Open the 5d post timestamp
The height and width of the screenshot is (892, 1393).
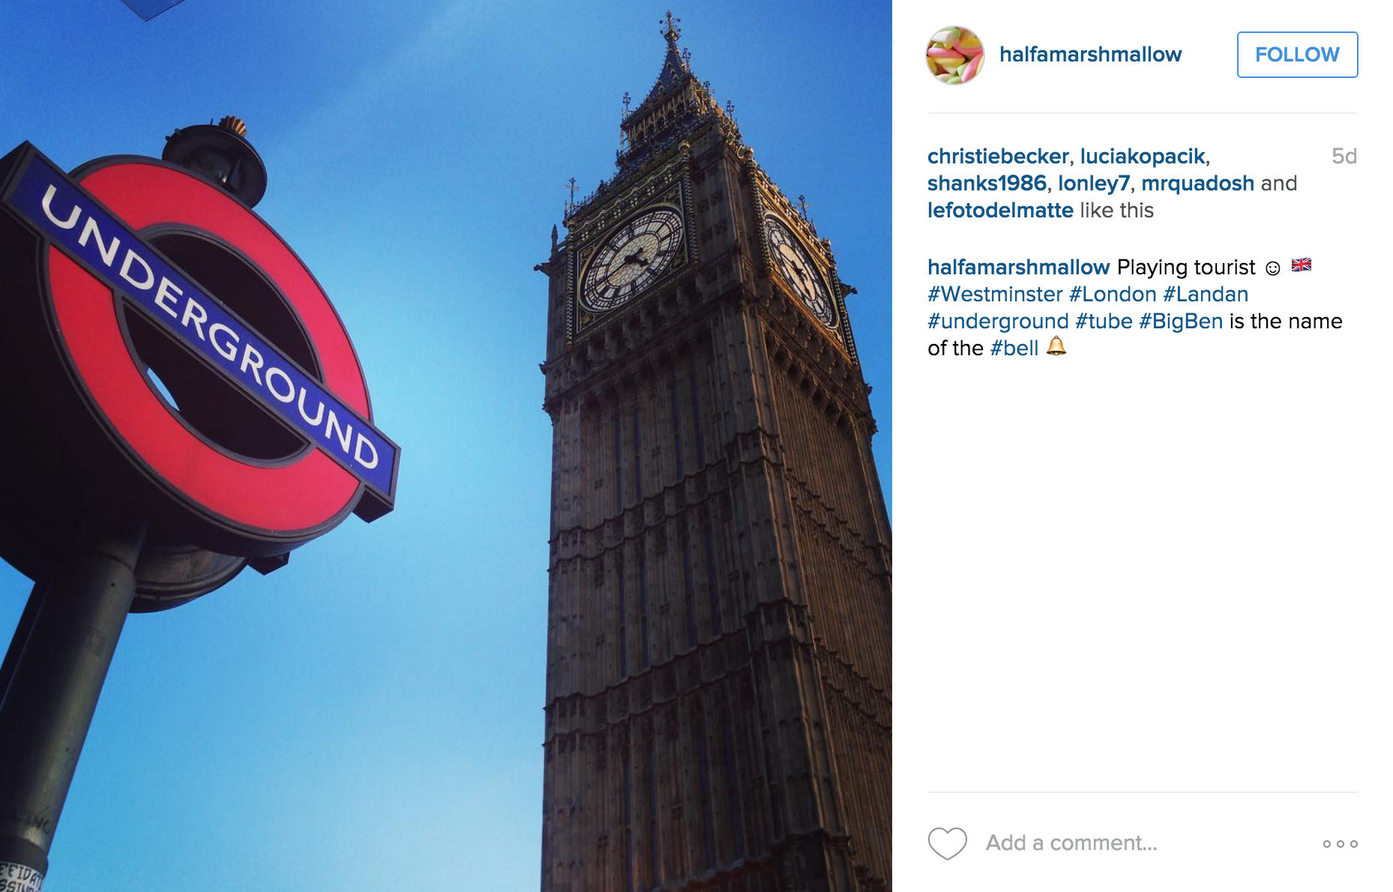coord(1344,156)
